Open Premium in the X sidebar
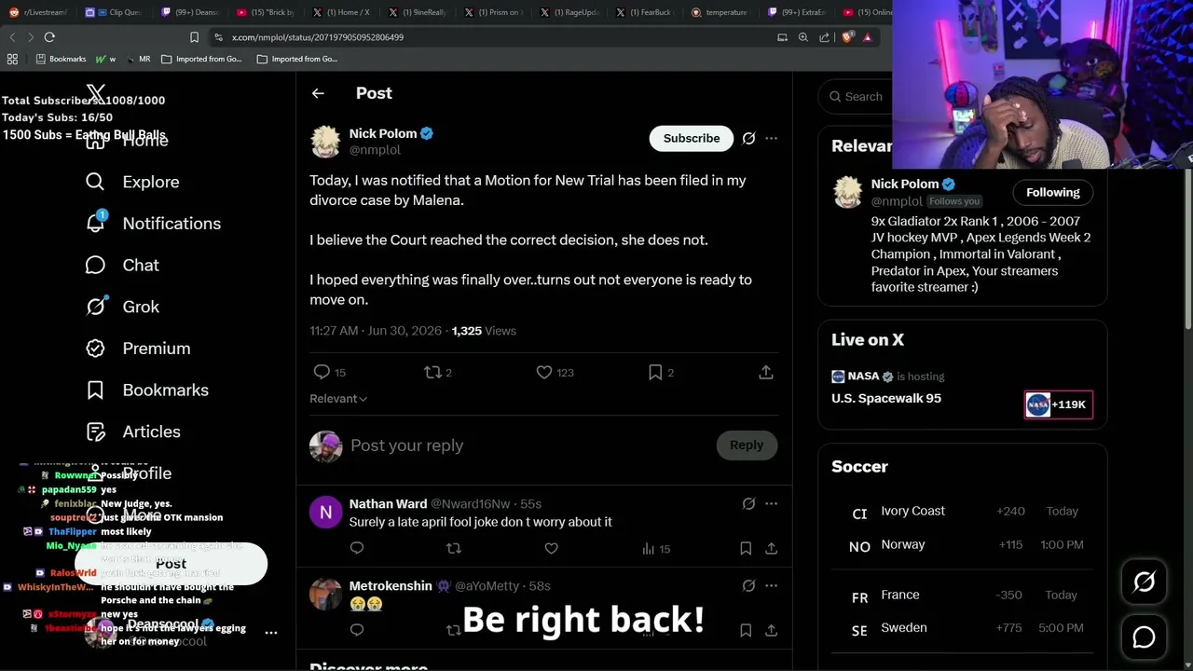 (x=138, y=349)
